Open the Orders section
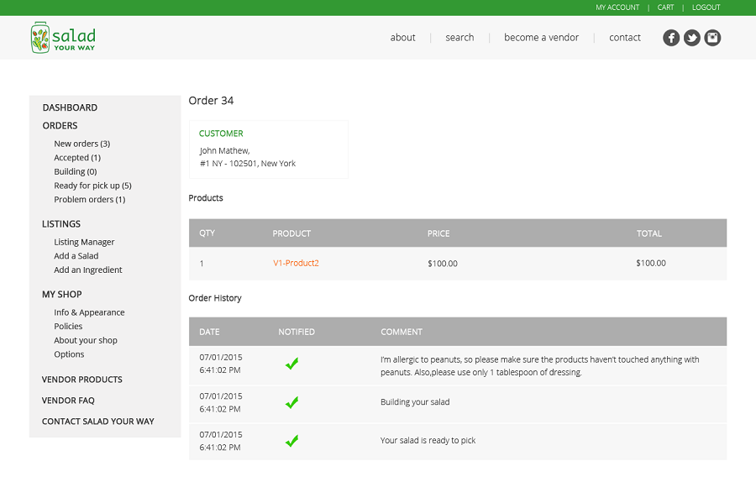The image size is (756, 503). click(x=60, y=126)
